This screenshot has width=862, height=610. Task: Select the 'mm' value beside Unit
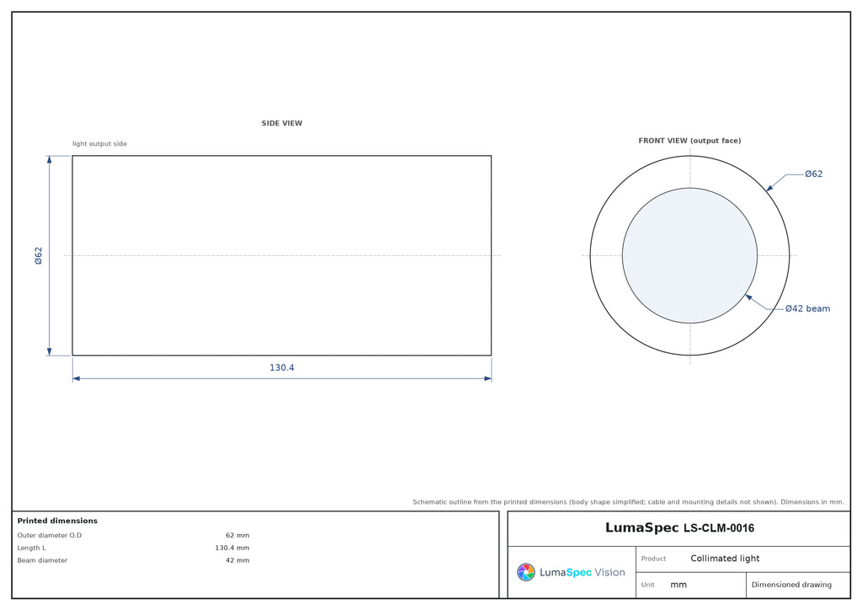click(x=678, y=585)
